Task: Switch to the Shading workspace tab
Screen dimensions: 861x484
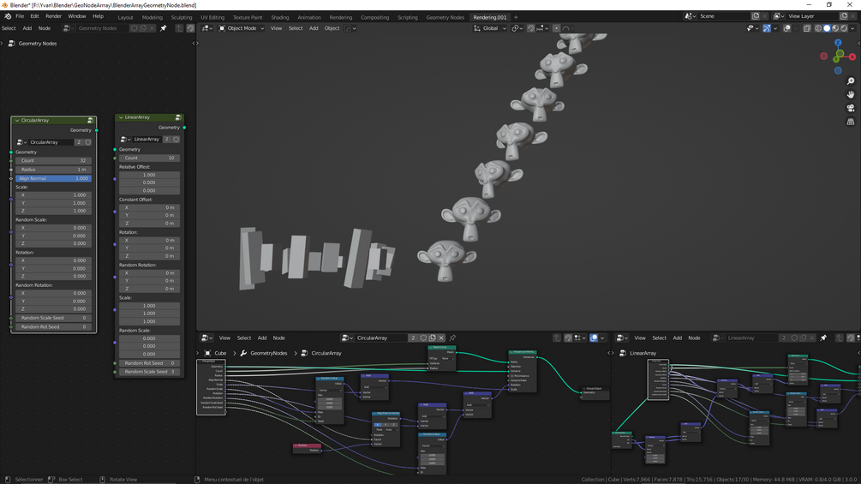Action: (279, 17)
